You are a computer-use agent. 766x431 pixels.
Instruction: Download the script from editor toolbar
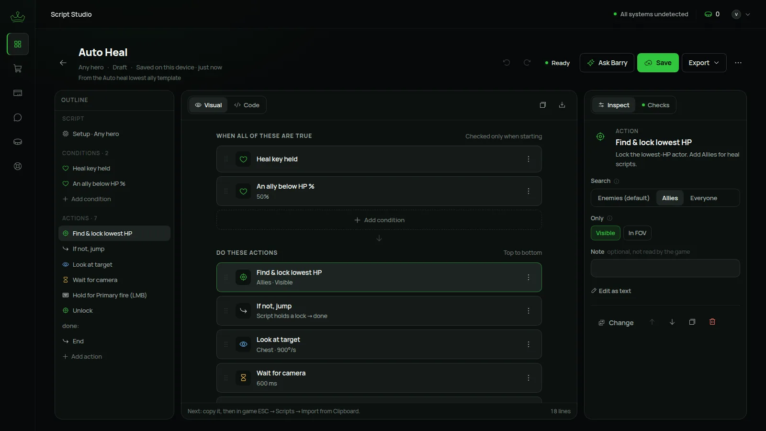[x=562, y=105]
